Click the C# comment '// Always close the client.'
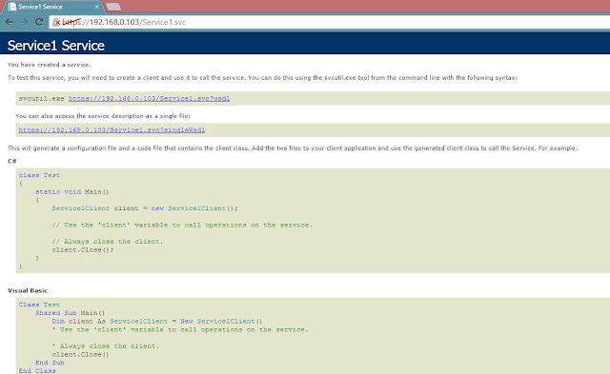This screenshot has height=374, width=610. click(x=108, y=242)
